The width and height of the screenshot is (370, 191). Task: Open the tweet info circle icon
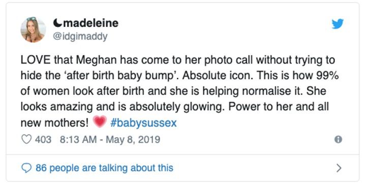point(338,140)
